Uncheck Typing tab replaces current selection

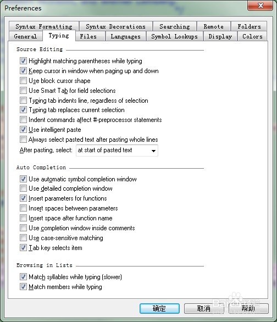(23, 110)
